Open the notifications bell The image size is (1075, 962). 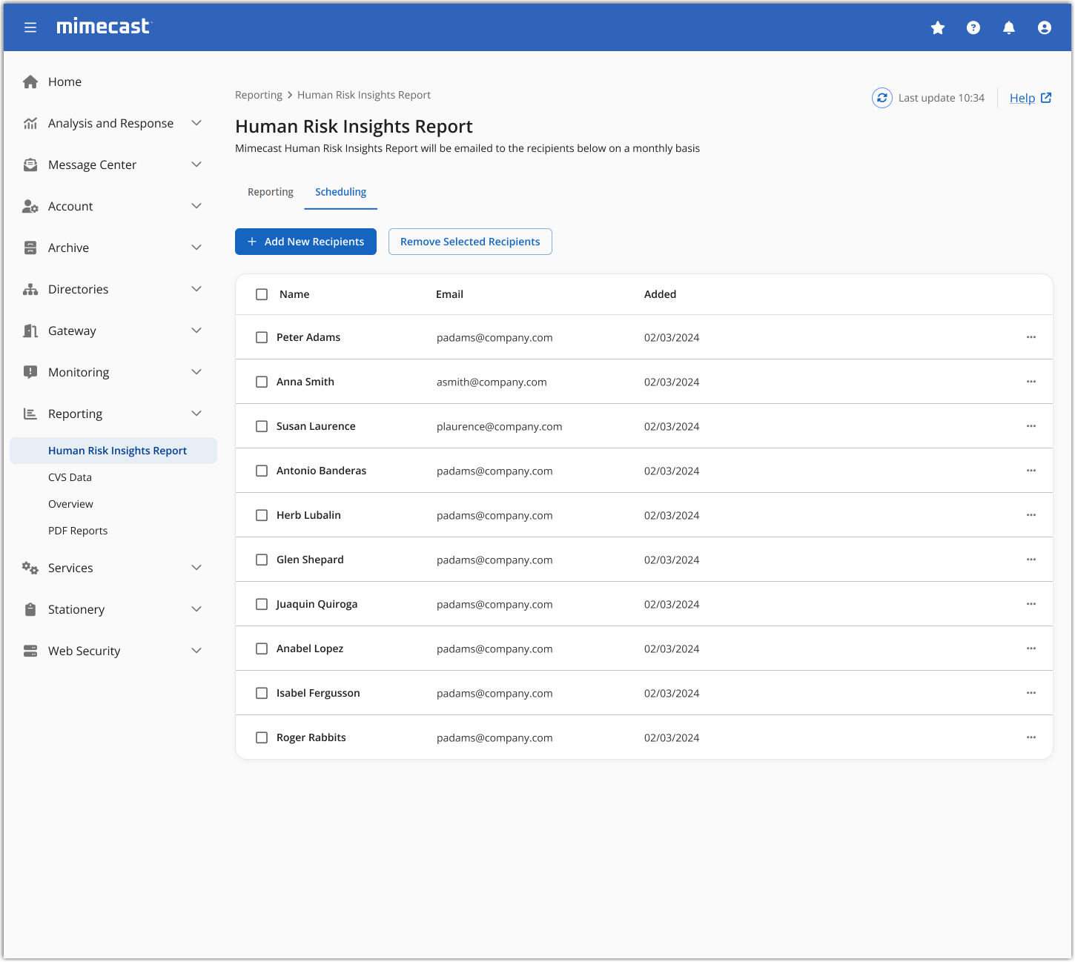(x=1009, y=27)
